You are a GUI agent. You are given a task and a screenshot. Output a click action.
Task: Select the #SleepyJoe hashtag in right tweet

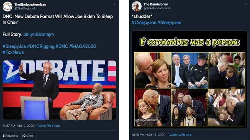(x=169, y=23)
